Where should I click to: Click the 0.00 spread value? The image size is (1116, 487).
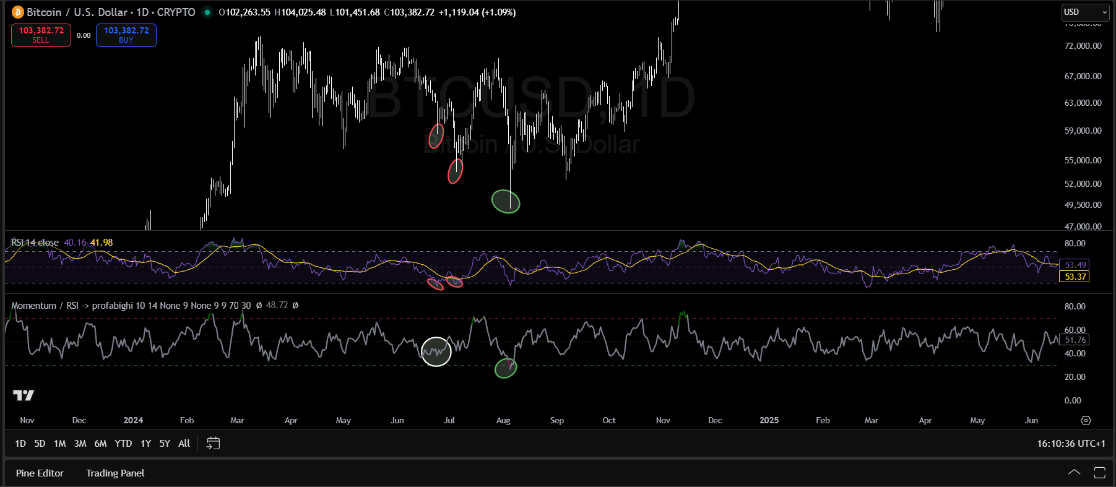(x=84, y=35)
